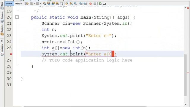This screenshot has height=107, width=190.
Task: Open the Forward history dropdown arrow
Action: (40, 4)
